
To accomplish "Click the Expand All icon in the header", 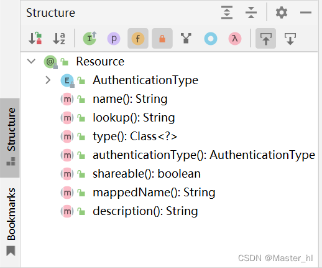I will pos(227,12).
